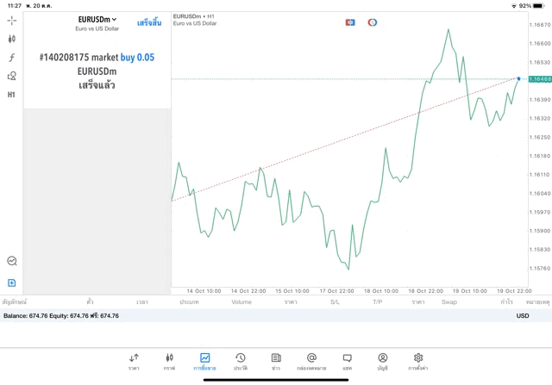Open the chart analysis icon at lower left
The image size is (552, 385).
tap(11, 261)
